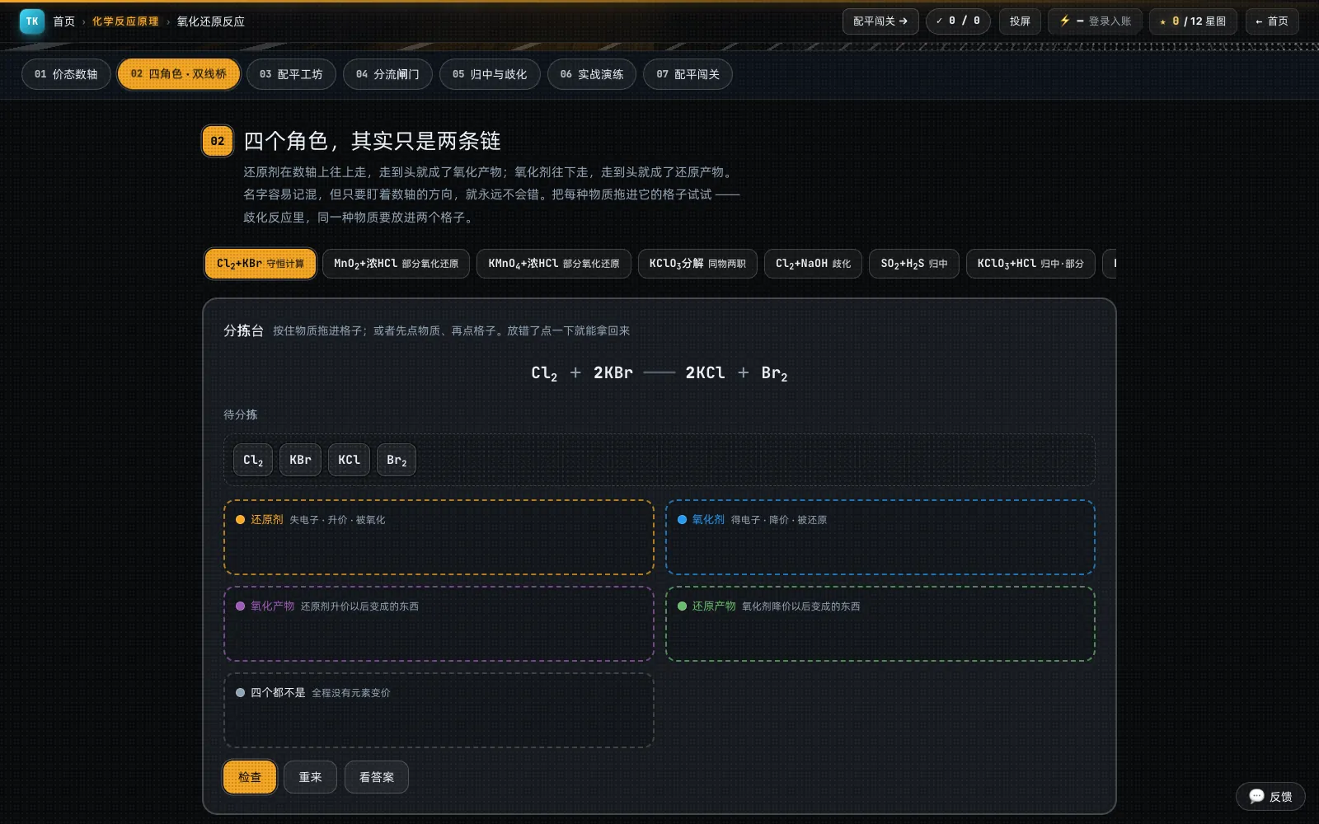Click the 投屏 projection button
The height and width of the screenshot is (824, 1319).
pos(1020,21)
